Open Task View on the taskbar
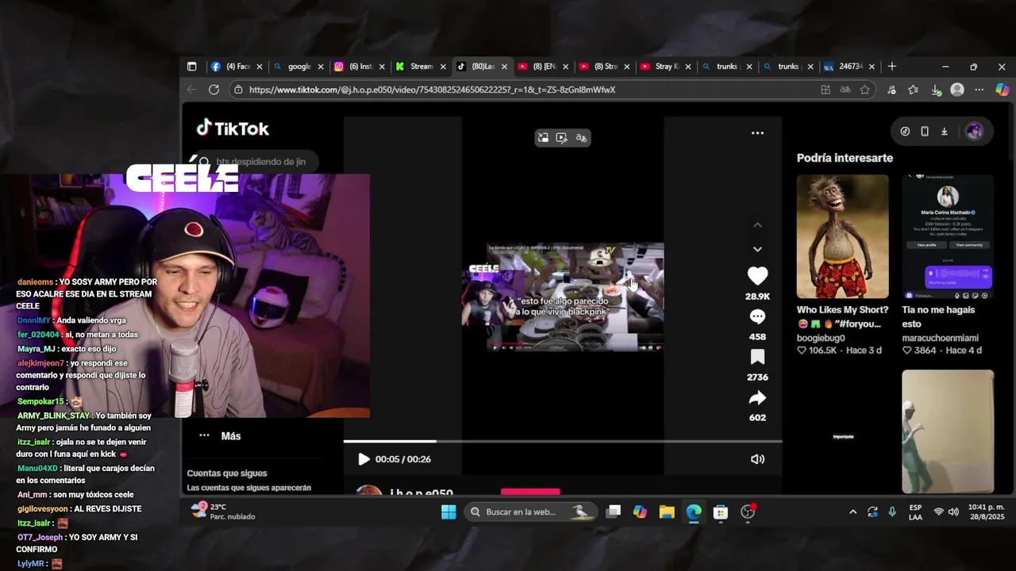The height and width of the screenshot is (571, 1016). (x=613, y=512)
